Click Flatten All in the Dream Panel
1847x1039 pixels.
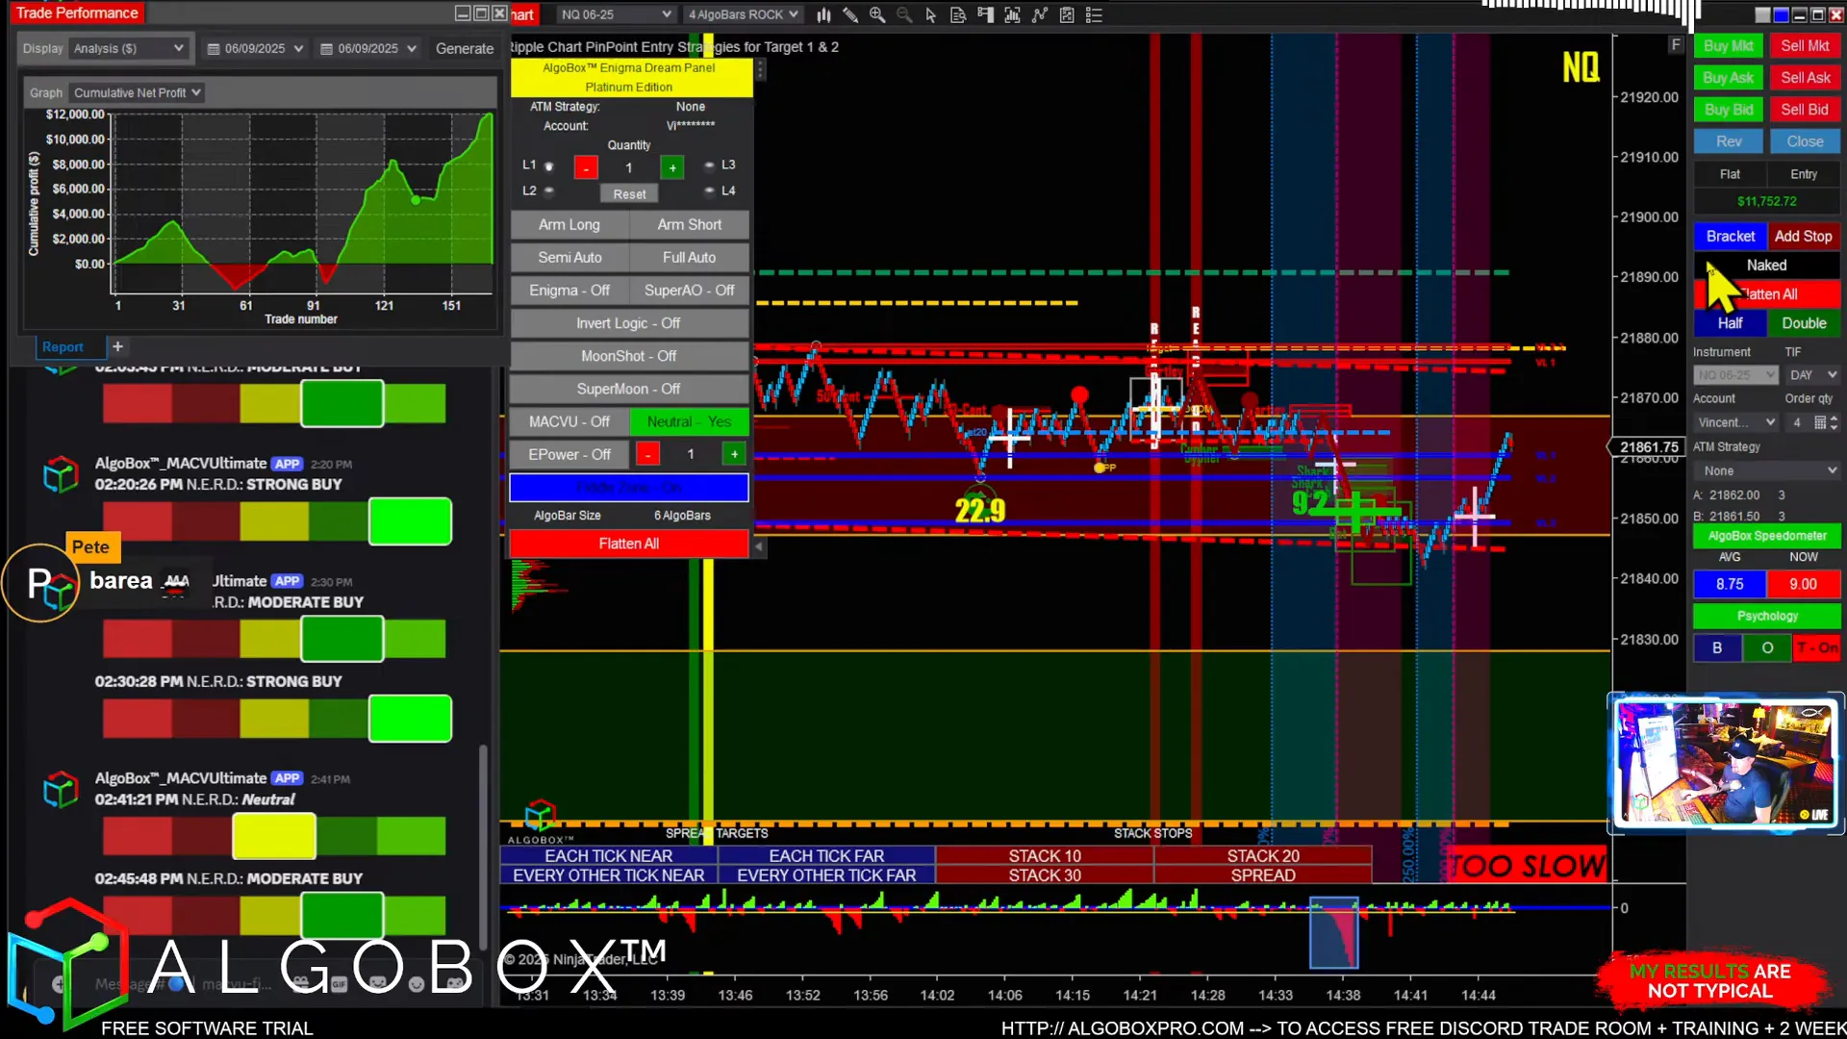click(629, 544)
